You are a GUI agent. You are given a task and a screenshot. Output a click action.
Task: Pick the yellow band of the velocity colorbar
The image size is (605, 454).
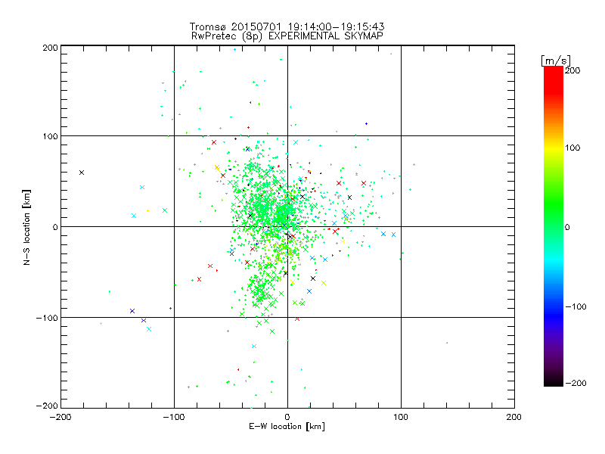pos(554,148)
